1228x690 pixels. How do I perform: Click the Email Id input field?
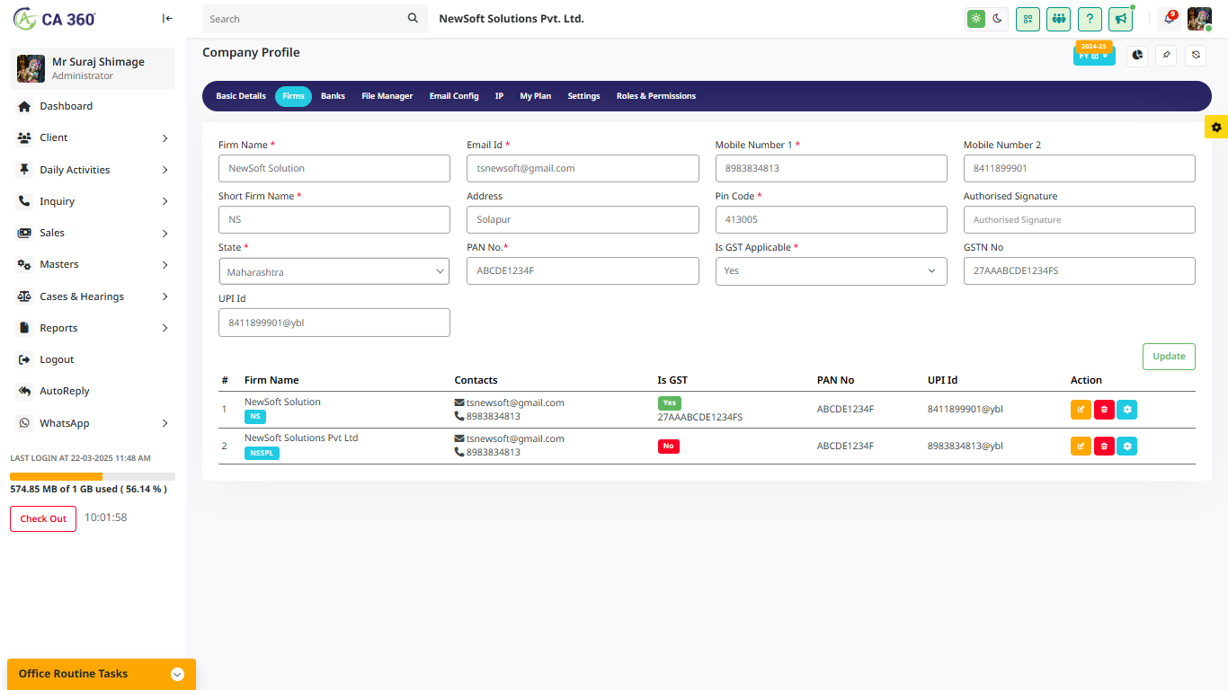(x=583, y=168)
